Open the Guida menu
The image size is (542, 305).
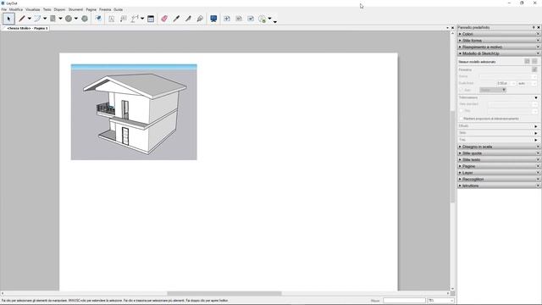click(119, 9)
